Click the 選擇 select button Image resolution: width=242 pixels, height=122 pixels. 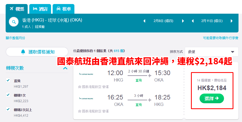pos(212,98)
